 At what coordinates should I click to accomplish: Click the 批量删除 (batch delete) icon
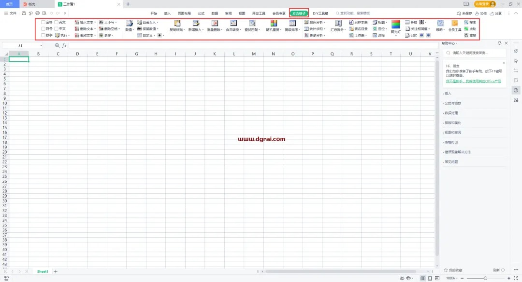[x=215, y=23]
